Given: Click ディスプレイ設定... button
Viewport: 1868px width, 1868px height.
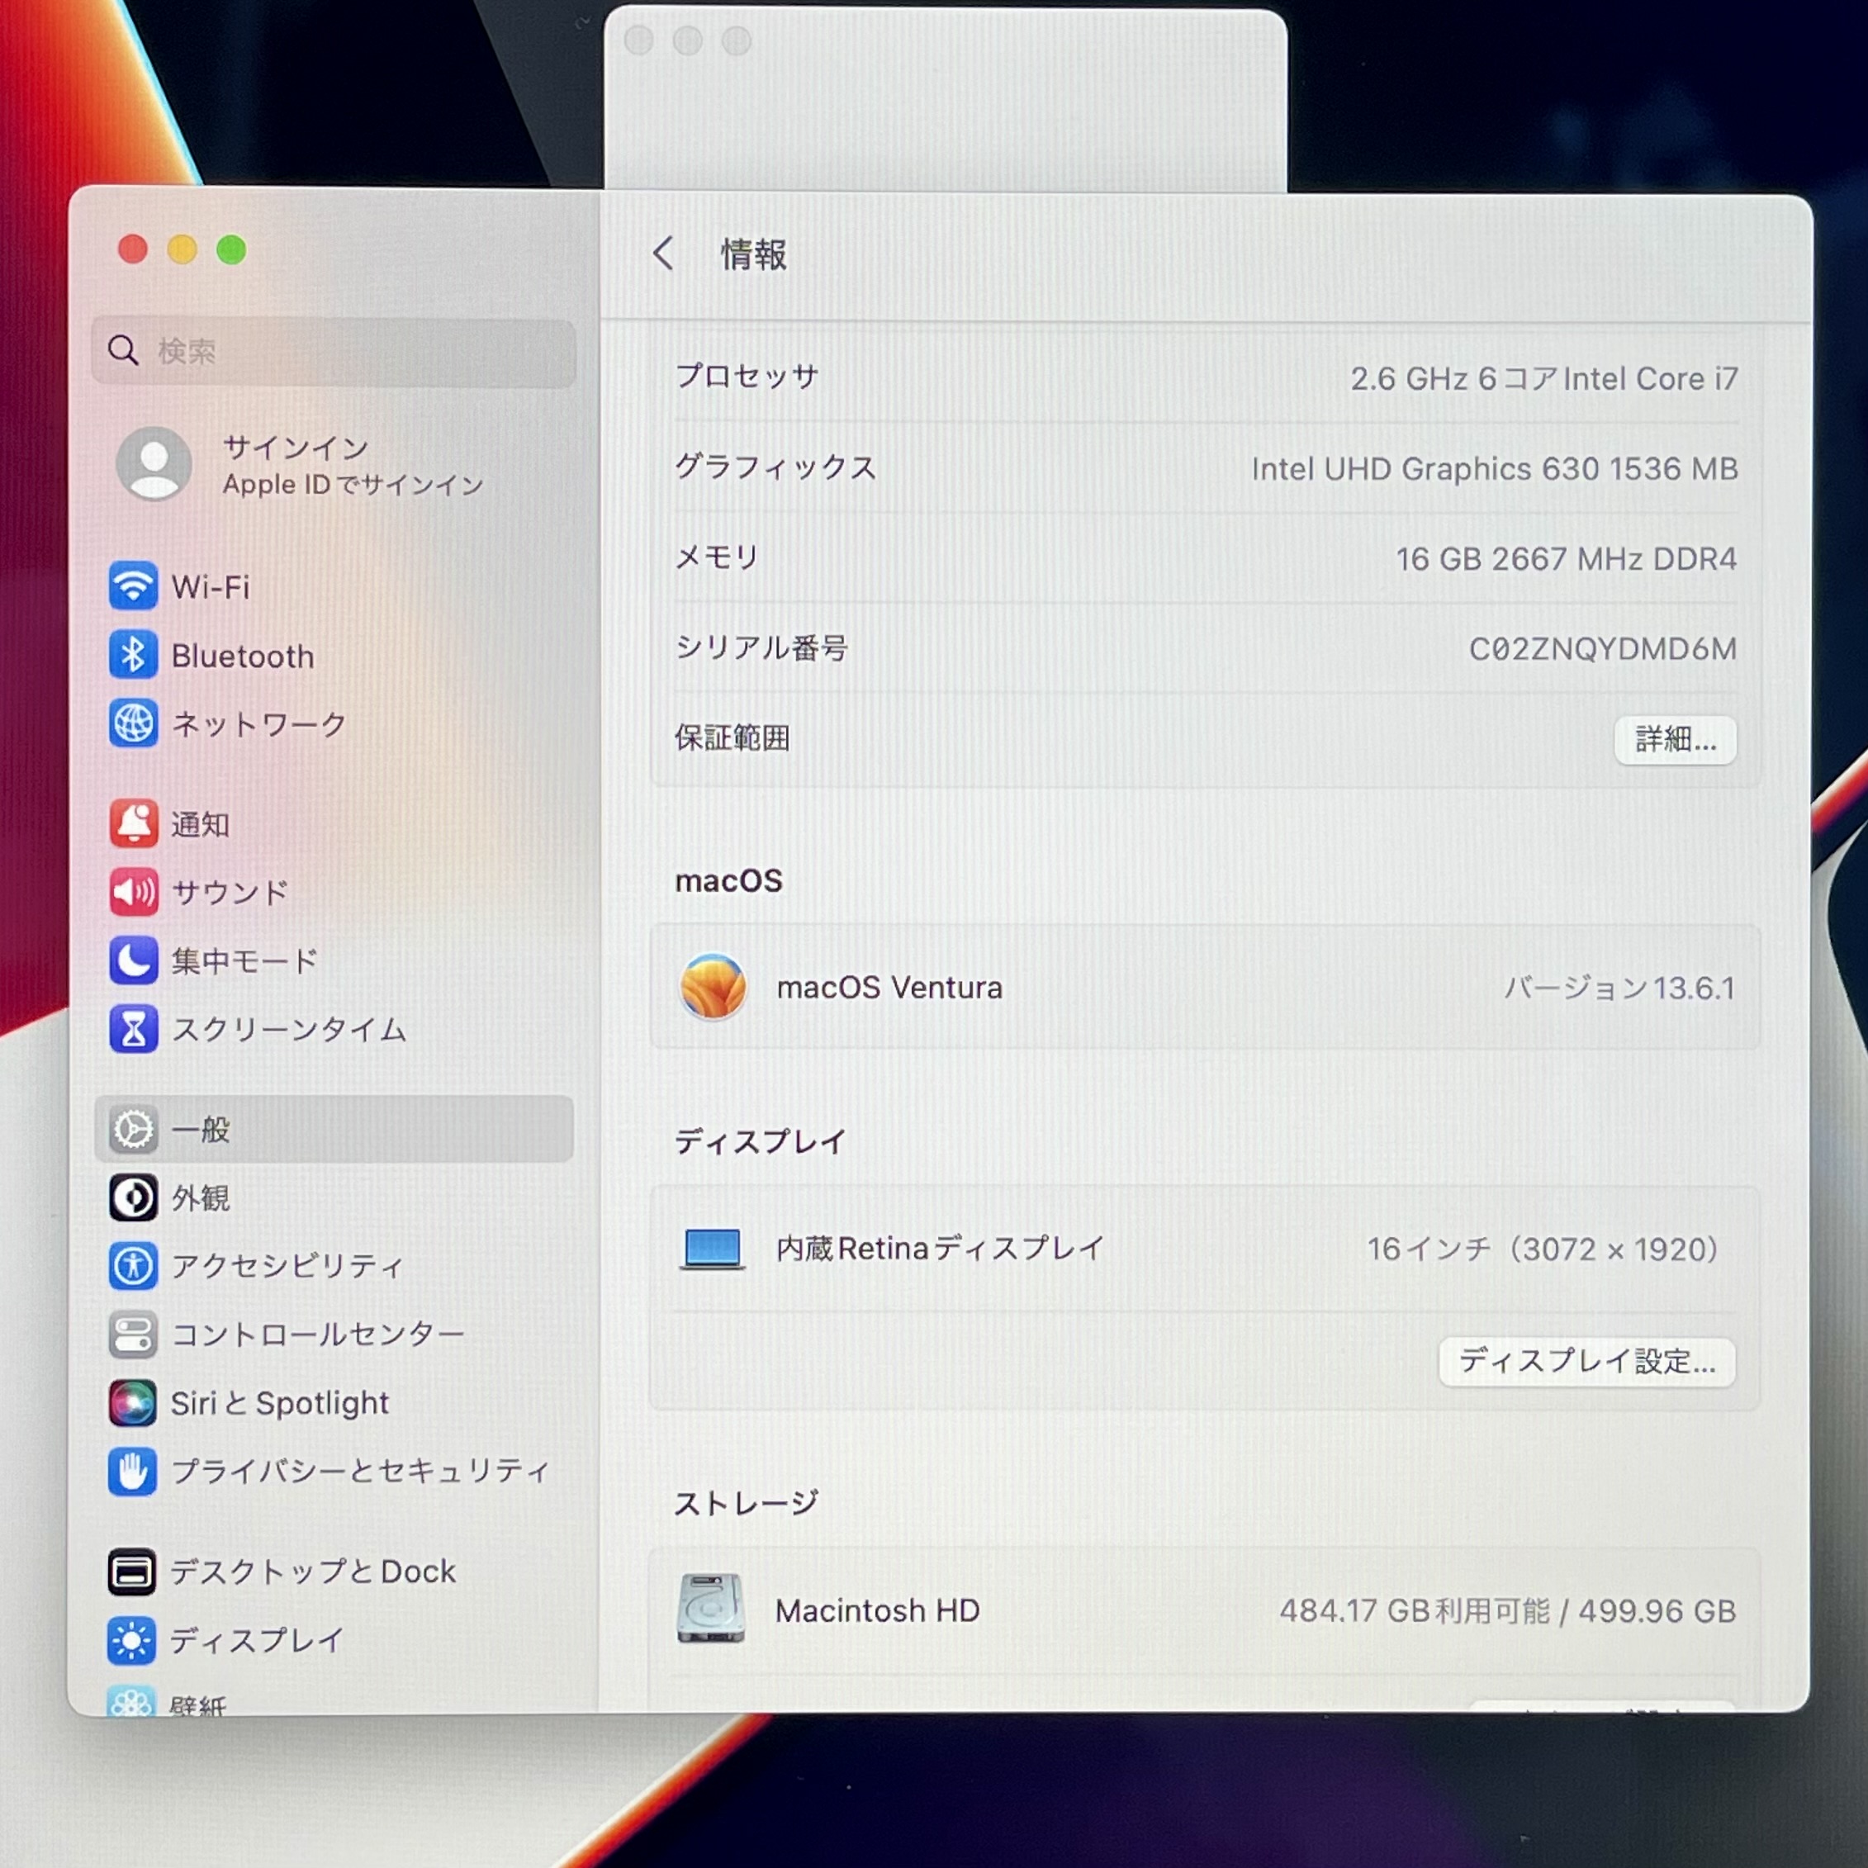Looking at the screenshot, I should pyautogui.click(x=1586, y=1361).
